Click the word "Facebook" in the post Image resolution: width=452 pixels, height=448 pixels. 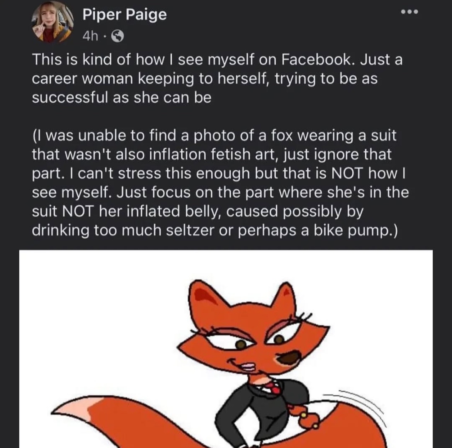pos(317,60)
